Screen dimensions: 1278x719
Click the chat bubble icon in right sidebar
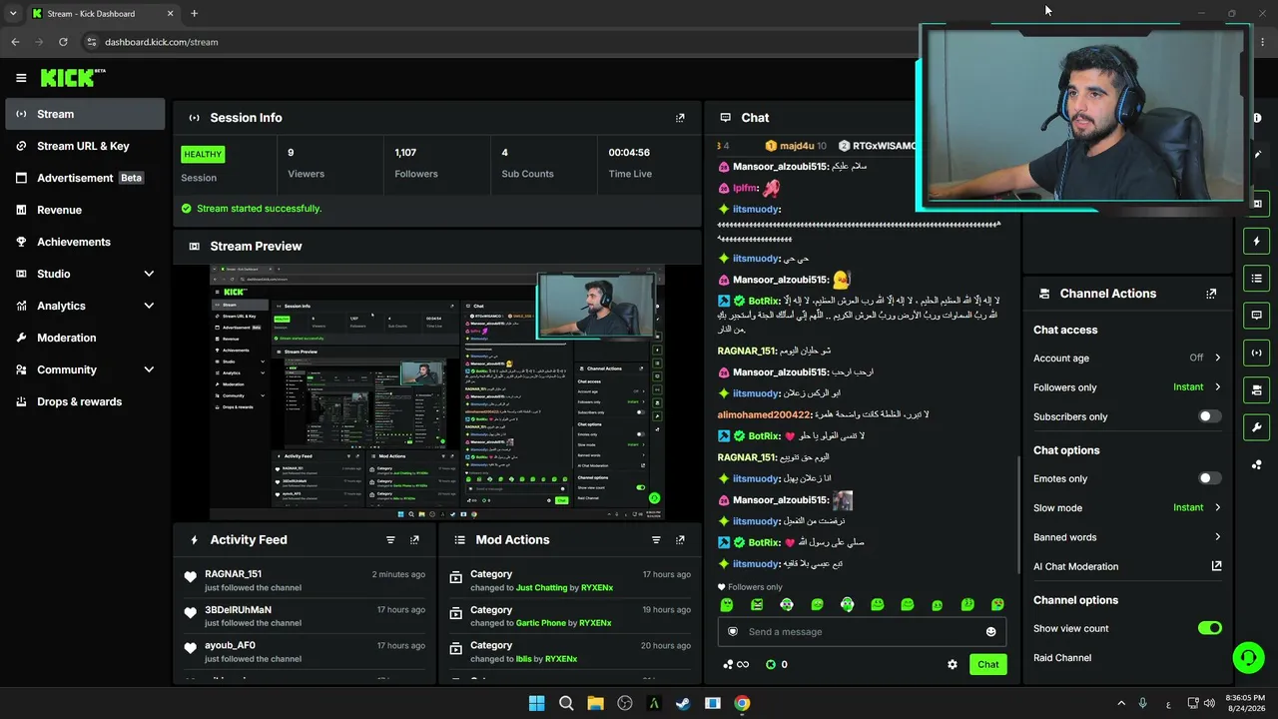(x=1257, y=315)
